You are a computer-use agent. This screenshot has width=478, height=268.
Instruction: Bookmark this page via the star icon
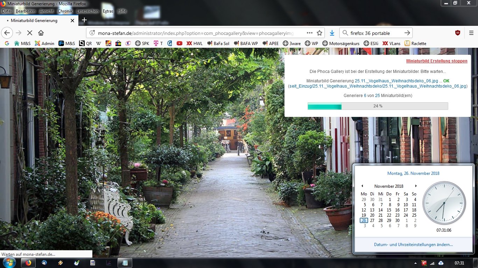point(319,33)
